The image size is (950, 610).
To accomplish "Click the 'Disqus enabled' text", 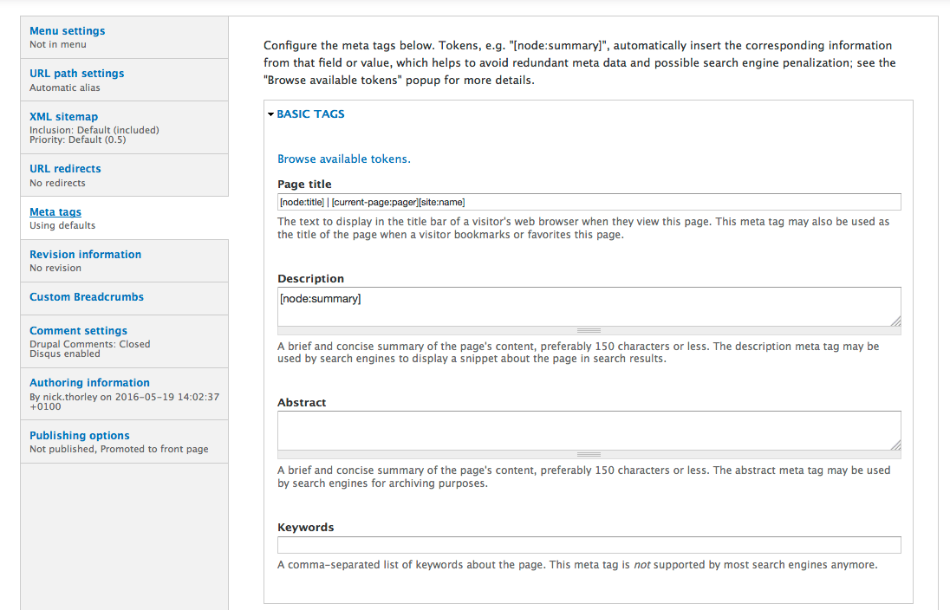I will point(65,354).
